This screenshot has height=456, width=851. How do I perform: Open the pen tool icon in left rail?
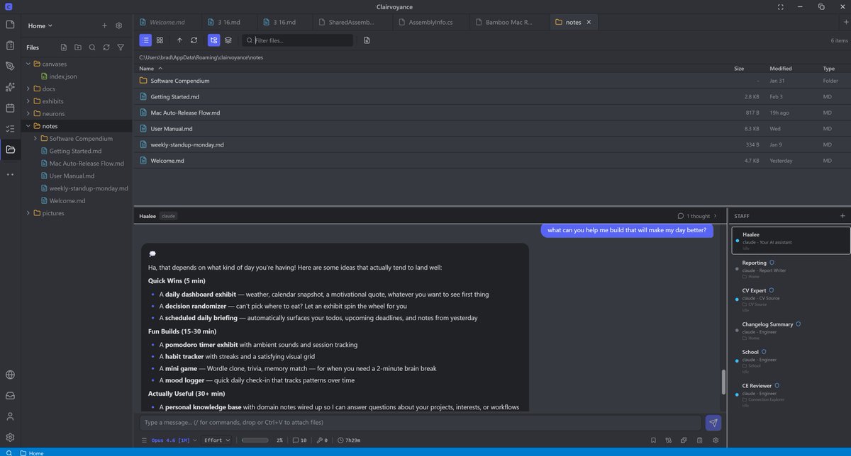pos(10,66)
